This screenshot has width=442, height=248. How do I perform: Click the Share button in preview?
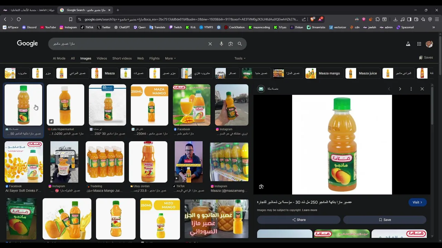pyautogui.click(x=299, y=220)
